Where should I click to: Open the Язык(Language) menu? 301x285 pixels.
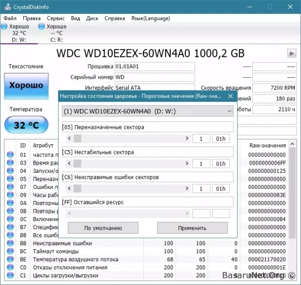click(x=150, y=18)
